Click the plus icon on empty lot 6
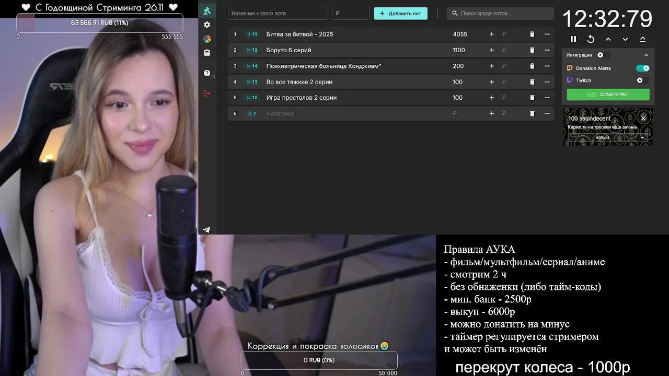Image resolution: width=669 pixels, height=376 pixels. [491, 113]
